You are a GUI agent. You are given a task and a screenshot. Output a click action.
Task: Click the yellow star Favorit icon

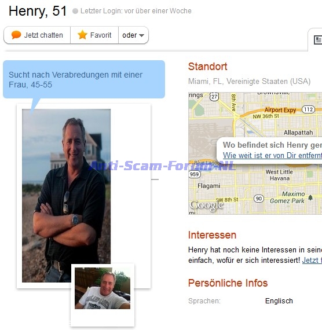coord(82,35)
